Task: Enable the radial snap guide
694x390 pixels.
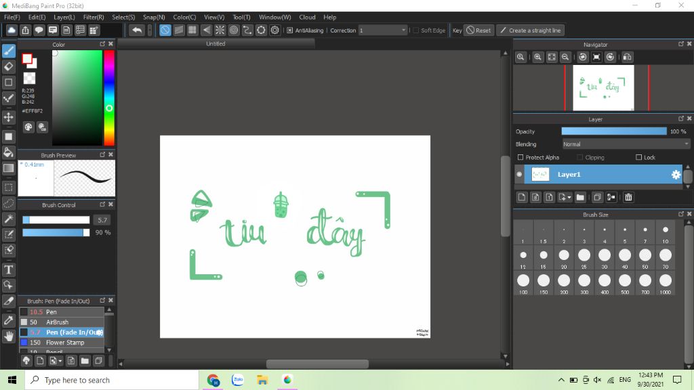Action: [x=220, y=30]
